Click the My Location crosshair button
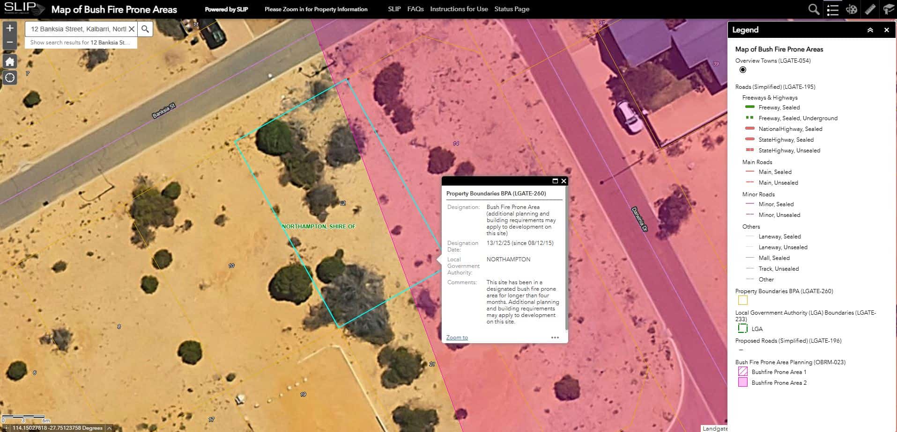This screenshot has height=432, width=897. 10,78
